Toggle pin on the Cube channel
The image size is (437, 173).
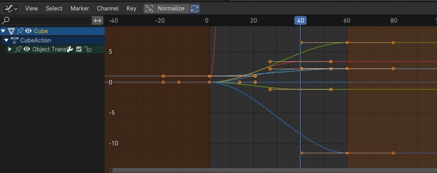[x=20, y=31]
